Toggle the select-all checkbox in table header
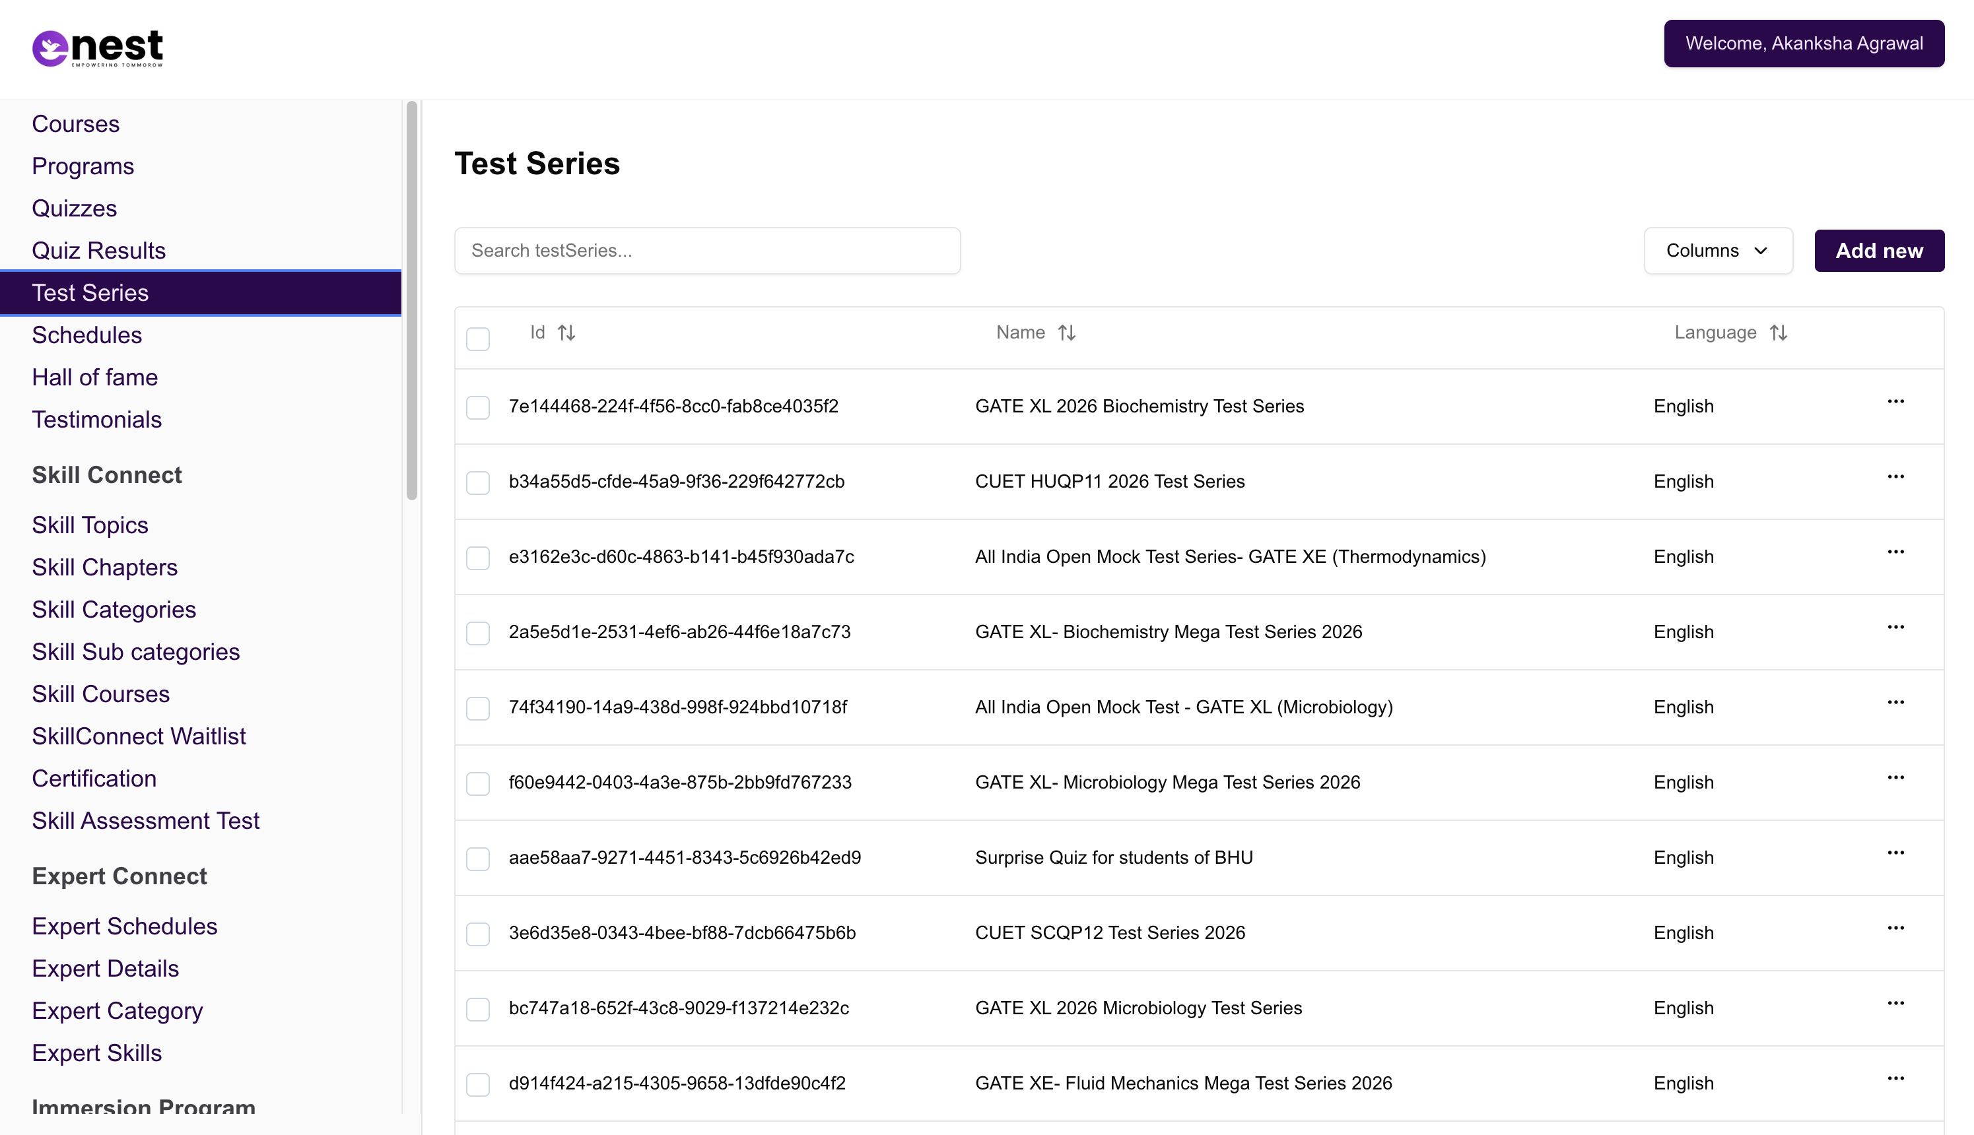Screen dimensions: 1974x1135 click(478, 339)
